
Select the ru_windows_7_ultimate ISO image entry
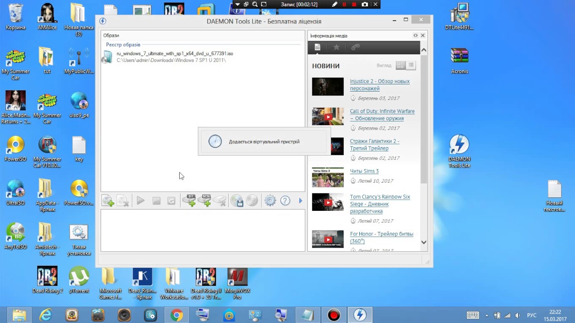tap(203, 57)
